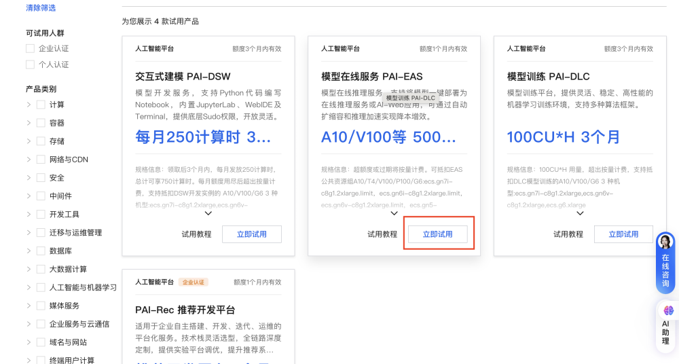Expand the 企业服务与云通信 category arrow
Image resolution: width=679 pixels, height=364 pixels.
29,324
